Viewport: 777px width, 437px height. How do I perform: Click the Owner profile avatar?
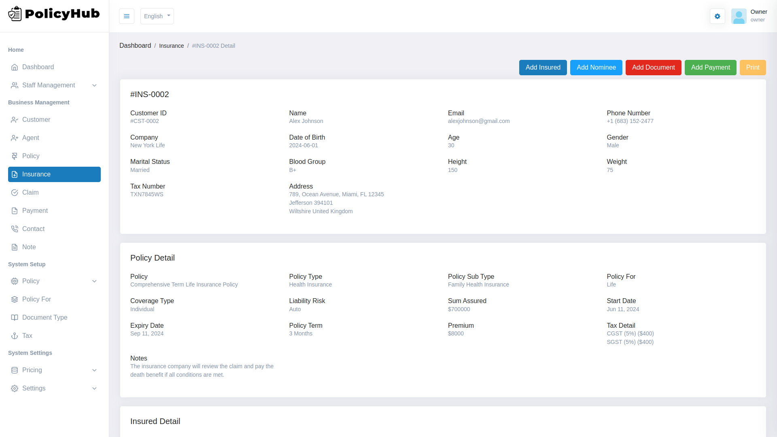[x=739, y=16]
